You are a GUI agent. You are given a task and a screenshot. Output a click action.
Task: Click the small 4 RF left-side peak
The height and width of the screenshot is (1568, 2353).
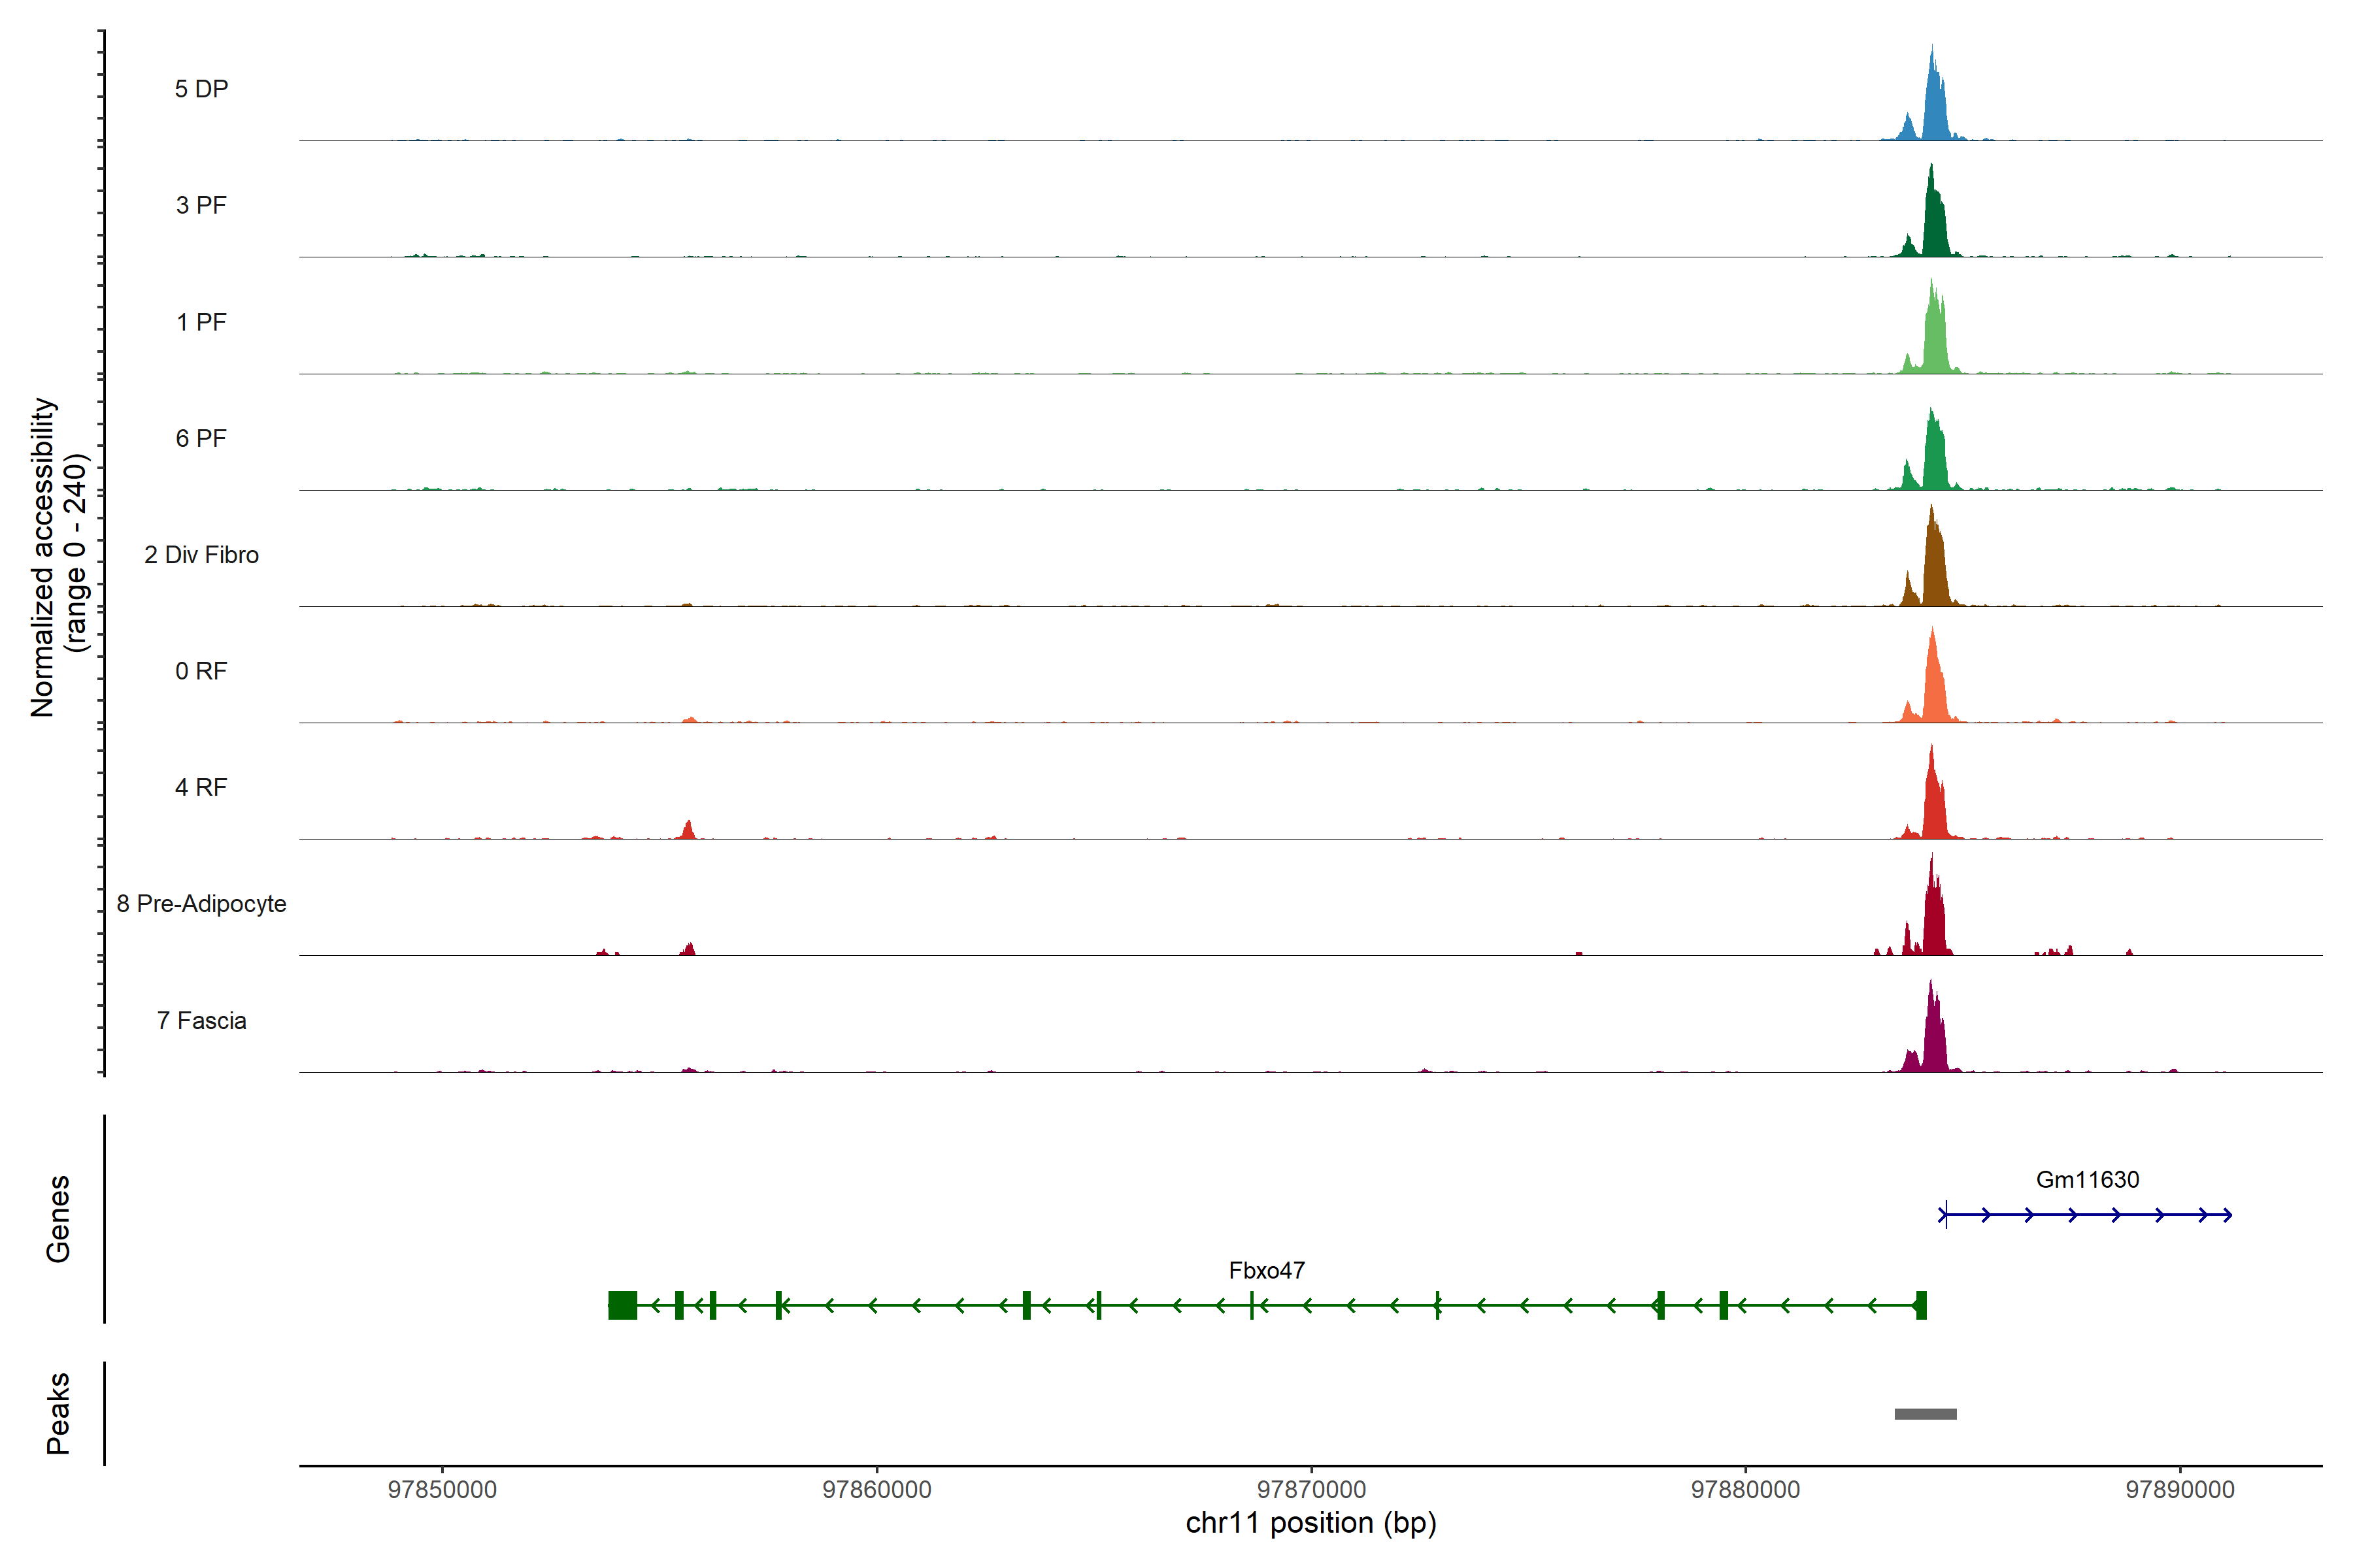click(688, 831)
